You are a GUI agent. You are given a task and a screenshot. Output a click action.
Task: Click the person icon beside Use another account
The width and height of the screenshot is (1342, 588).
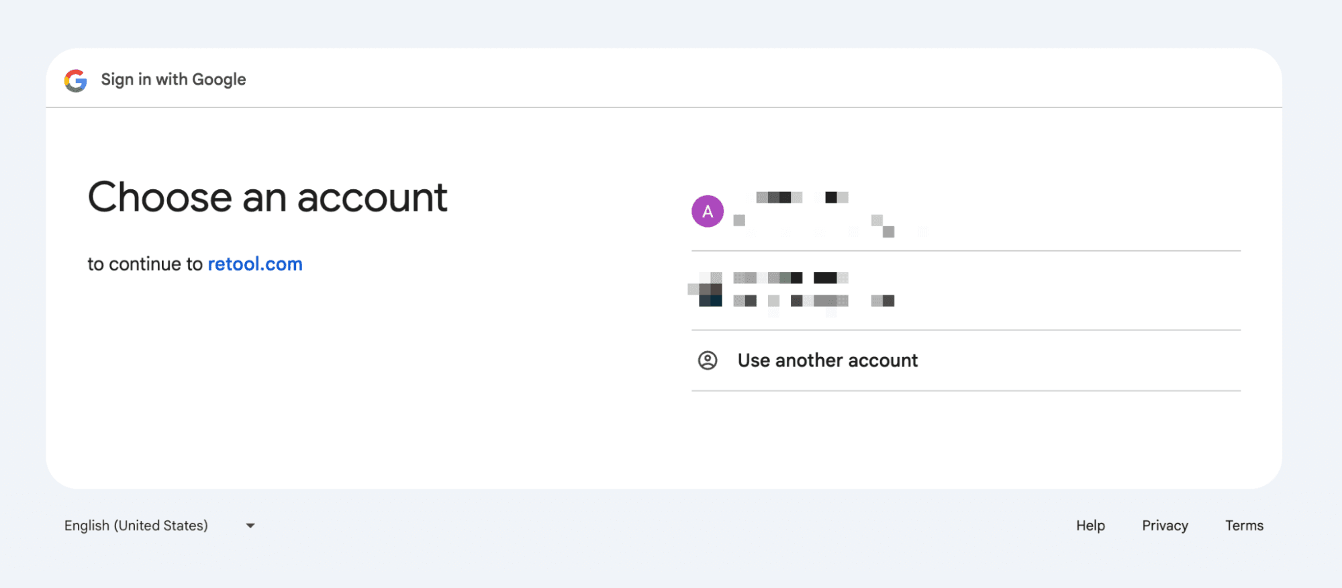tap(708, 360)
